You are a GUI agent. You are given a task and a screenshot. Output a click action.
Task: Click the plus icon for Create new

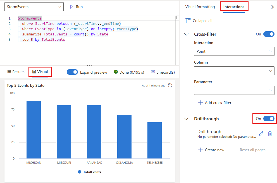200,150
